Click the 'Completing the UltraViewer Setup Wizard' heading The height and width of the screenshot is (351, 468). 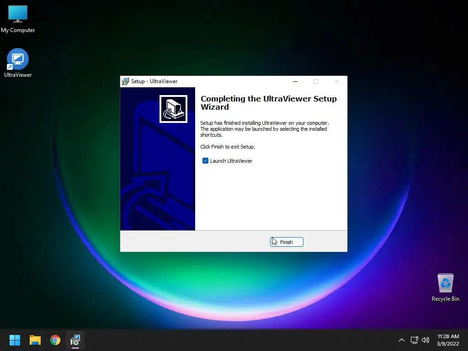coord(269,103)
